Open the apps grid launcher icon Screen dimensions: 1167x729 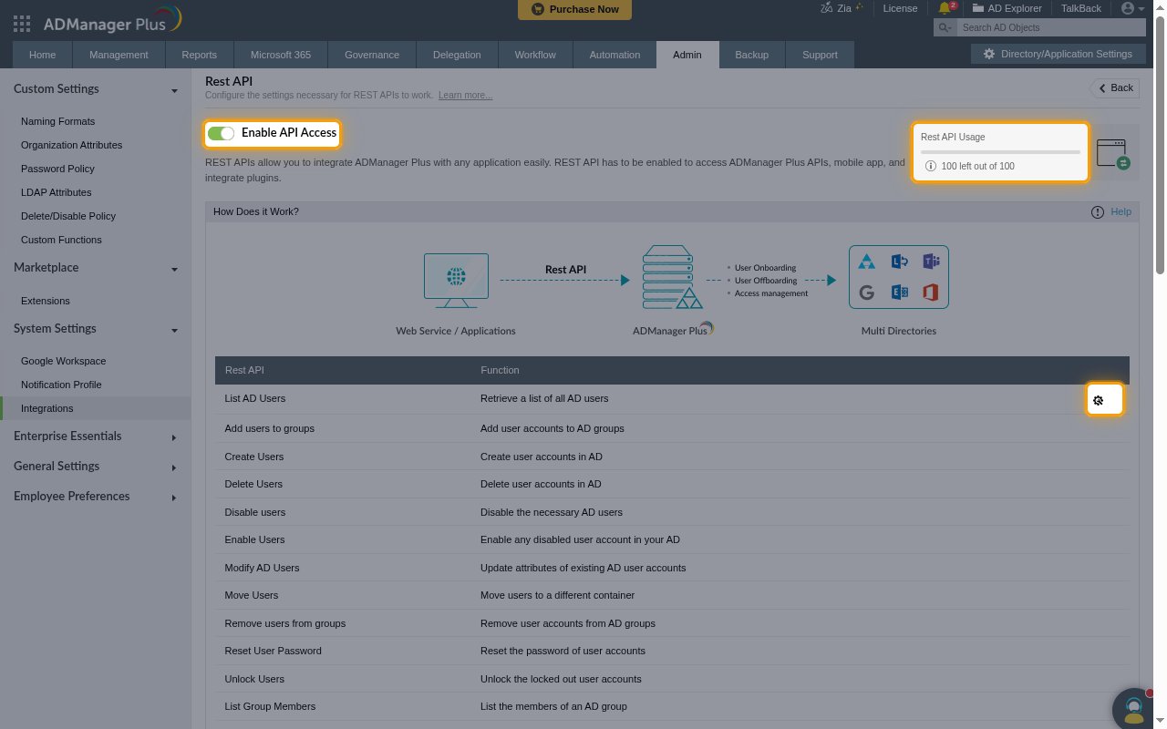click(x=22, y=24)
